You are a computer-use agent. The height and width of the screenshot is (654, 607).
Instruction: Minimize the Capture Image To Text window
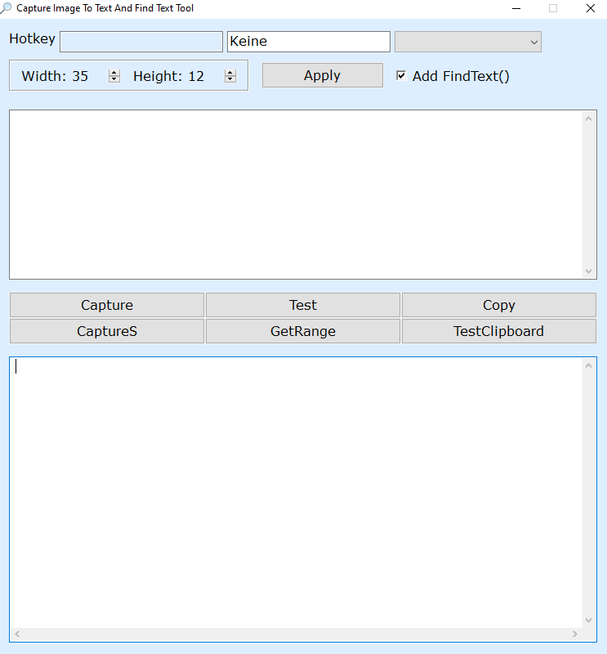(516, 8)
